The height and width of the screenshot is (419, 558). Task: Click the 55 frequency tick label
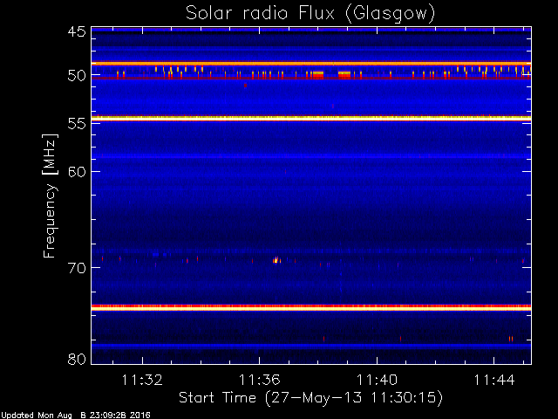77,124
